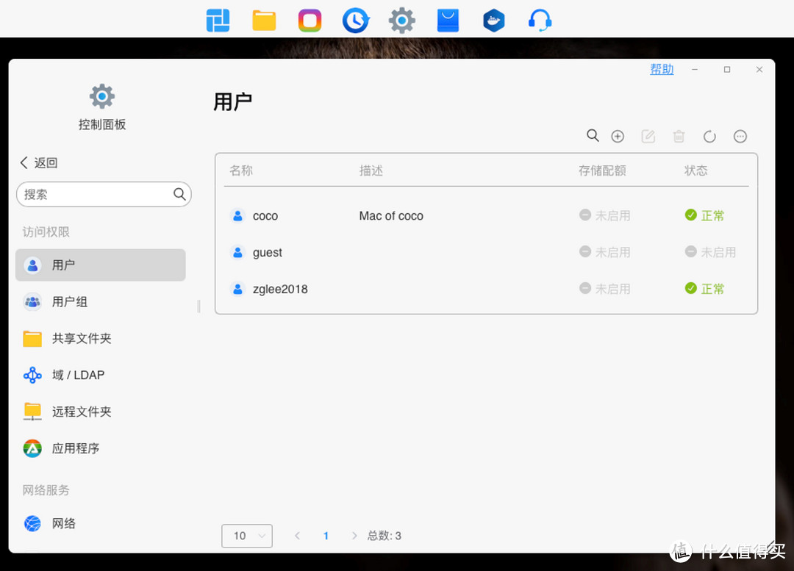Launch the App Store icon in the dock

pyautogui.click(x=448, y=20)
